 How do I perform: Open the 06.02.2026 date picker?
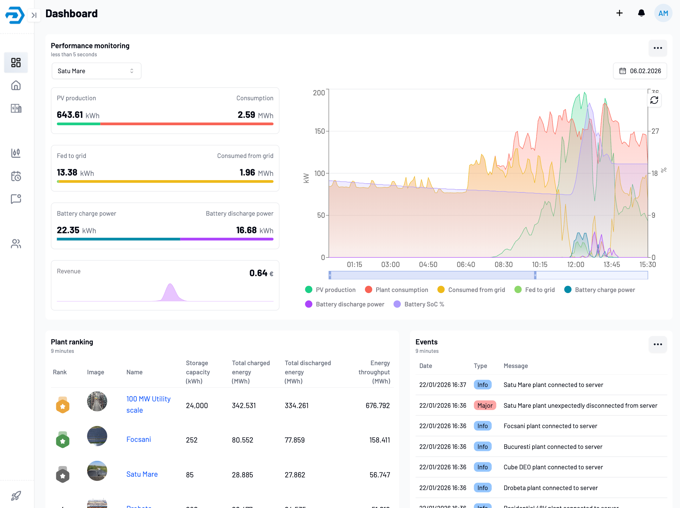click(x=640, y=71)
